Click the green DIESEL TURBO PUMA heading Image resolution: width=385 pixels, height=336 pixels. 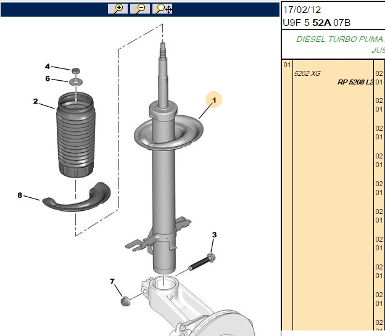click(341, 39)
